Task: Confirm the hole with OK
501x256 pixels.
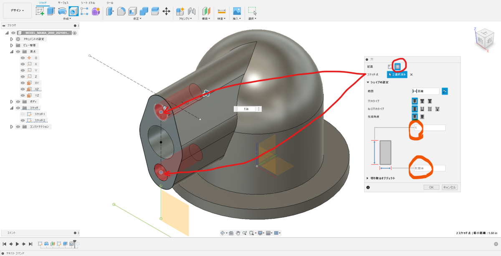Action: click(431, 187)
